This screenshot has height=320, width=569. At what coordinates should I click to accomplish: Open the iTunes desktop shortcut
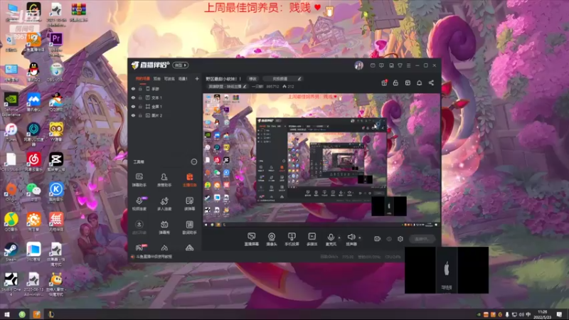coord(11,132)
